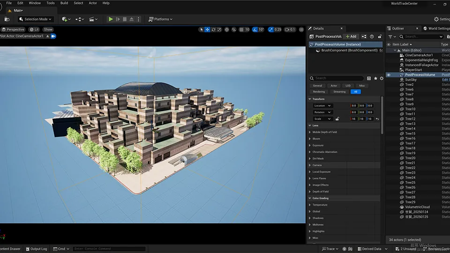Click the Eject from player button
The height and width of the screenshot is (253, 450).
coord(131,19)
